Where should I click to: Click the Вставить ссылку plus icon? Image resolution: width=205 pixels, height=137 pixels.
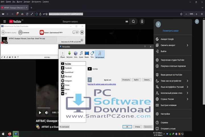pyautogui.click(x=3, y=32)
